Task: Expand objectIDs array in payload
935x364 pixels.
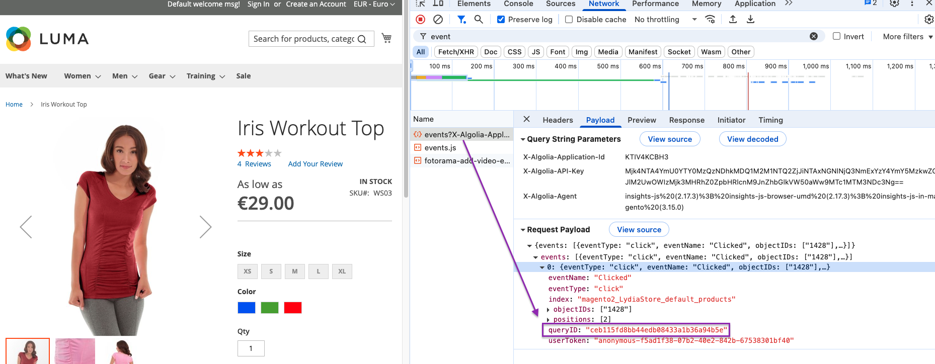Action: pos(548,310)
